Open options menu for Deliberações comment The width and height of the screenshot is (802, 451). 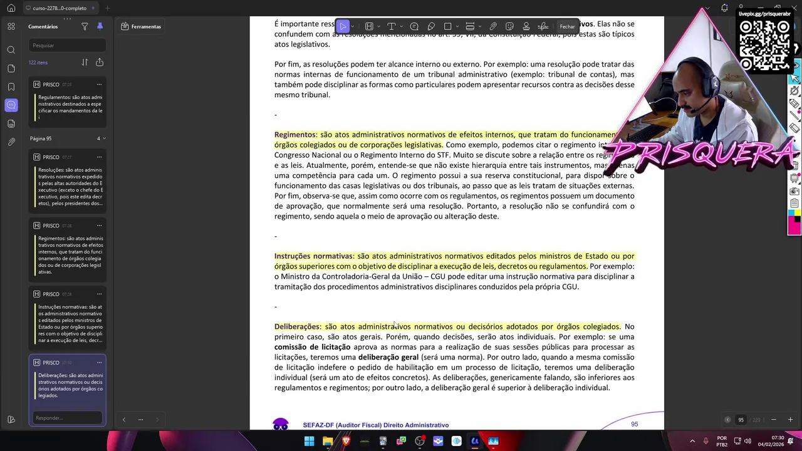click(99, 363)
